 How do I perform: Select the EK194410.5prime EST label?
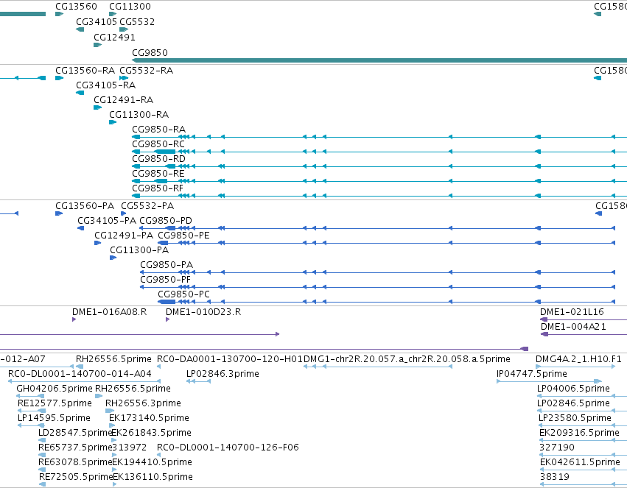coord(153,462)
